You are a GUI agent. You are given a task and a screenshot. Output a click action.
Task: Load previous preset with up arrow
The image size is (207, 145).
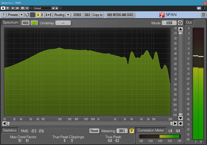53,8
